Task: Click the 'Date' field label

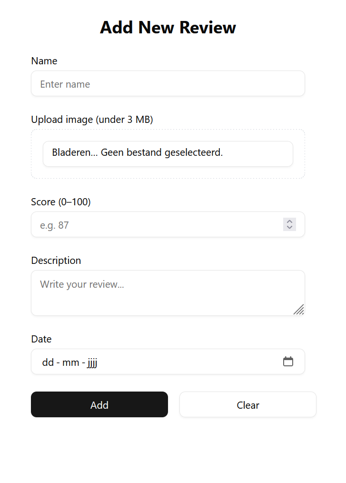Action: pos(41,339)
